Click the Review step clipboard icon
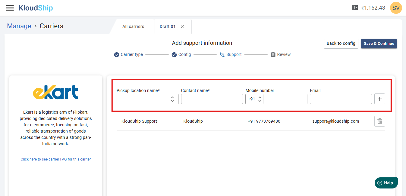 coord(273,55)
